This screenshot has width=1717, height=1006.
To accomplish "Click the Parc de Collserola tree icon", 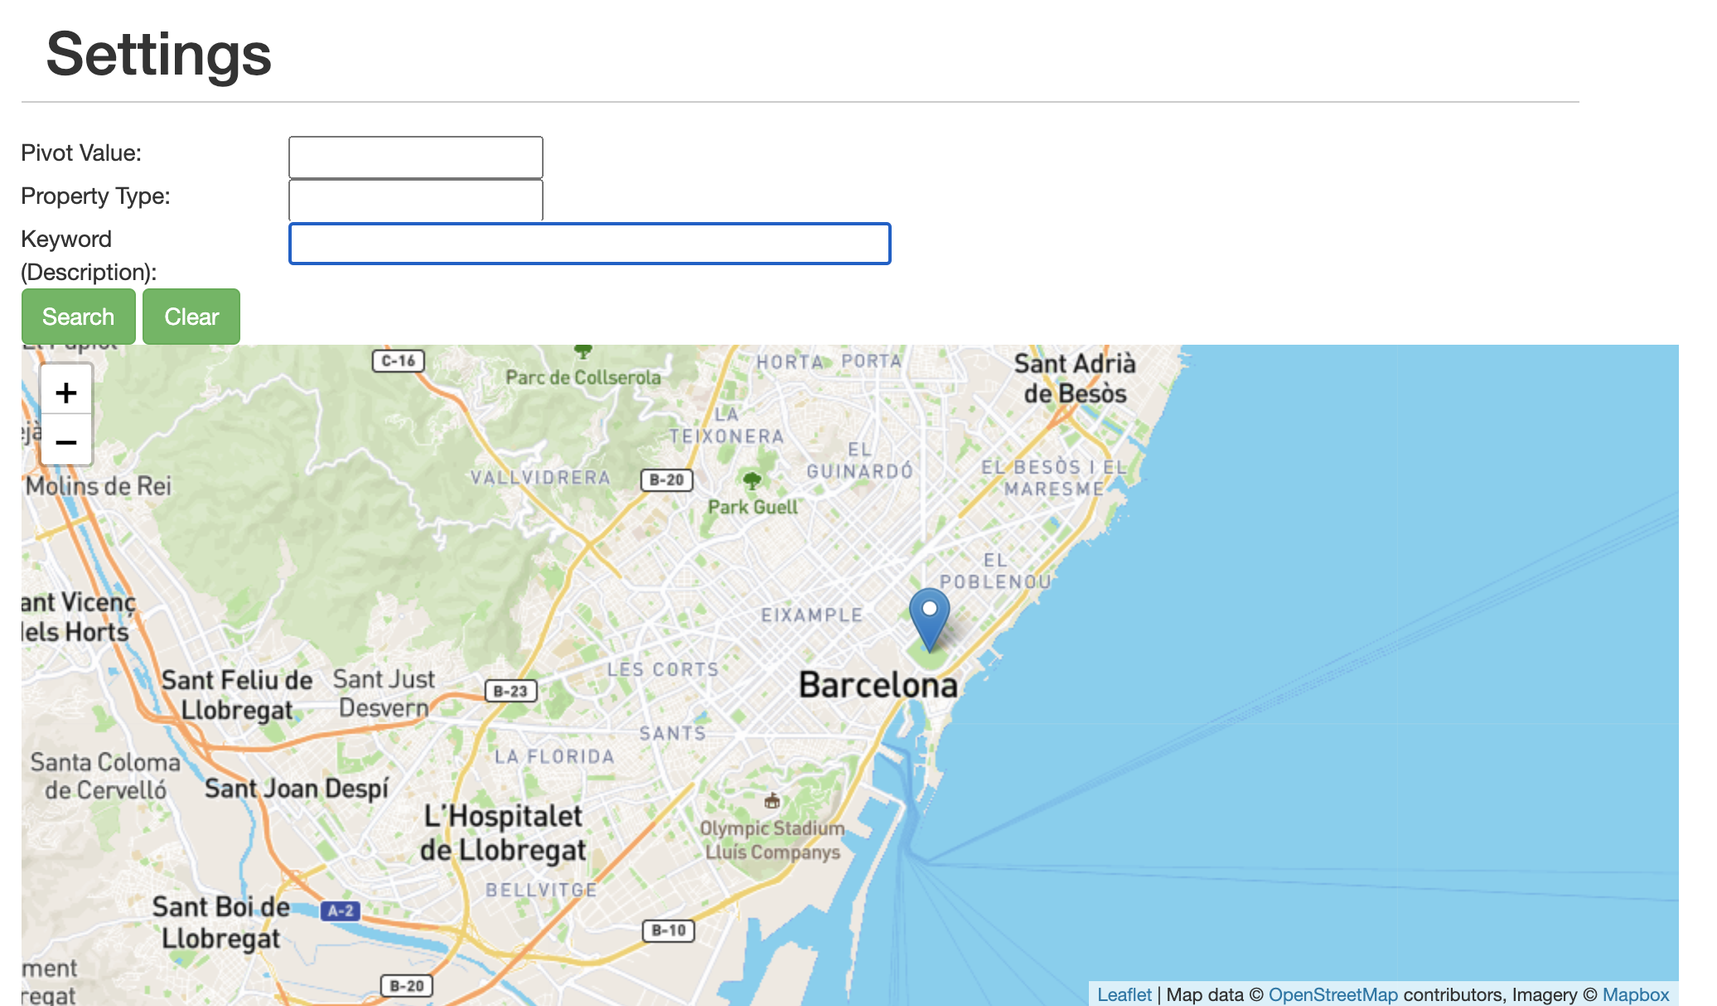I will 583,352.
